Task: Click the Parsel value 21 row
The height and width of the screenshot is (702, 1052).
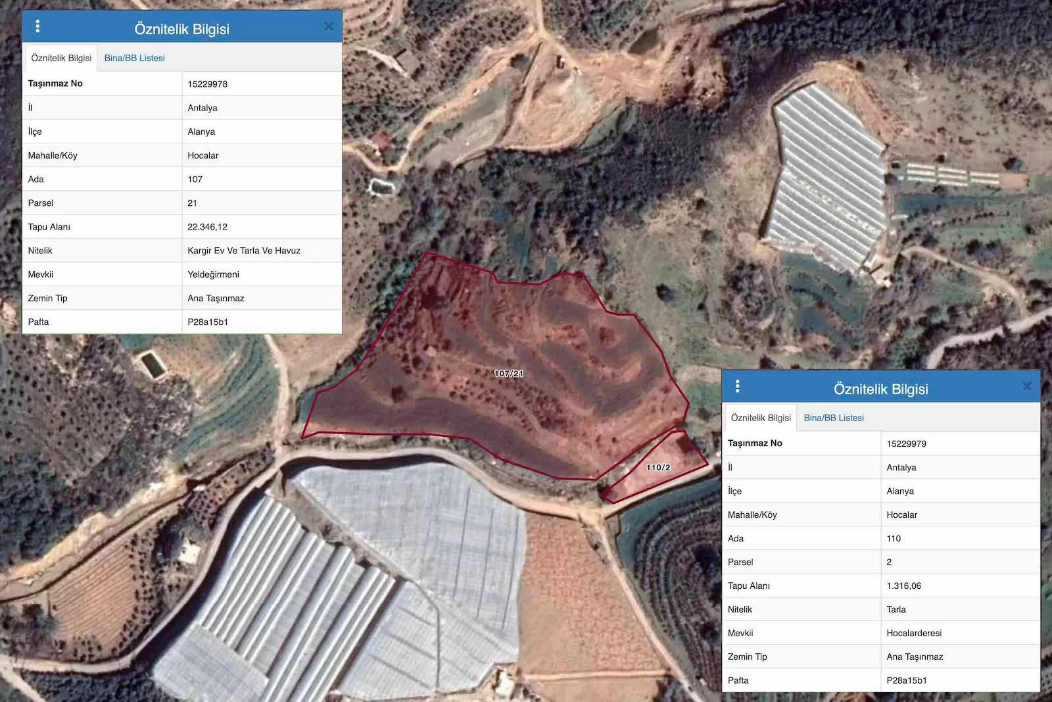Action: click(x=192, y=203)
